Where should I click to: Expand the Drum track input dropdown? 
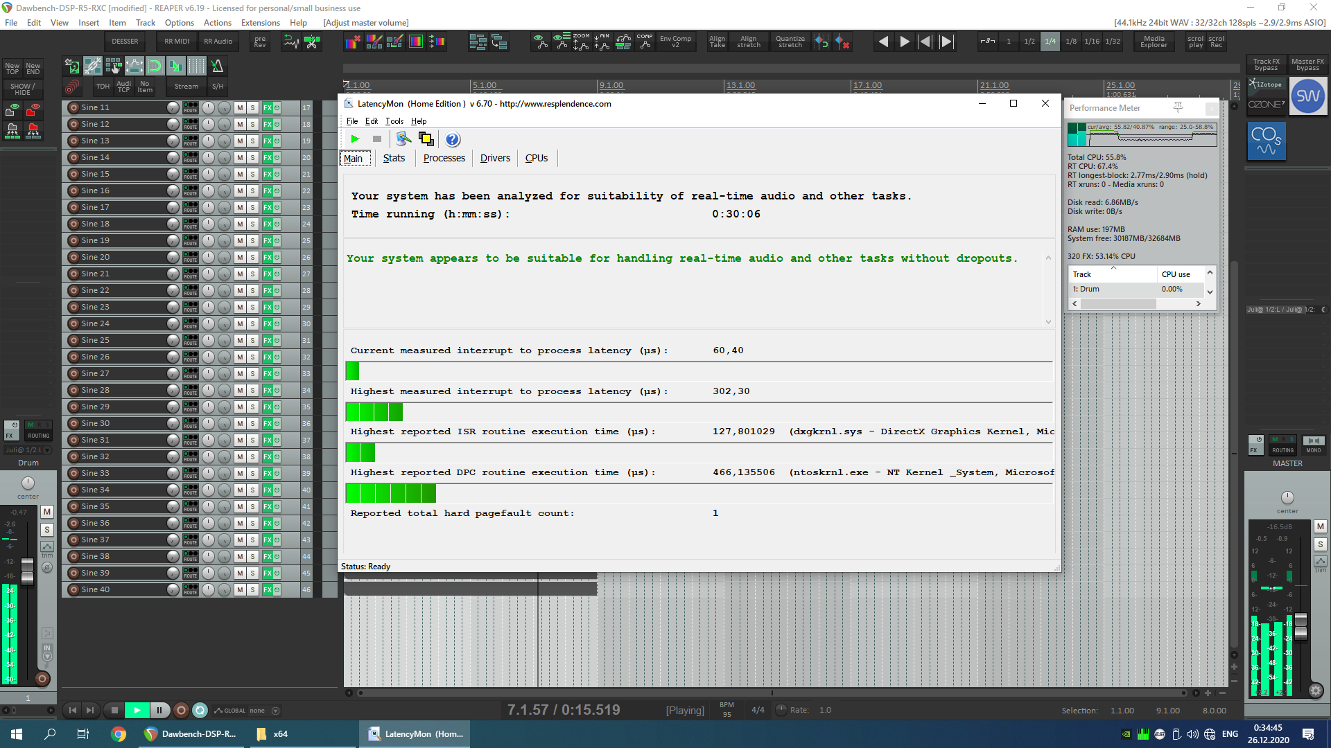(47, 450)
